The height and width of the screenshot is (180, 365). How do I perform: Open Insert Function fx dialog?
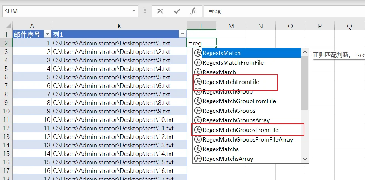click(x=193, y=11)
